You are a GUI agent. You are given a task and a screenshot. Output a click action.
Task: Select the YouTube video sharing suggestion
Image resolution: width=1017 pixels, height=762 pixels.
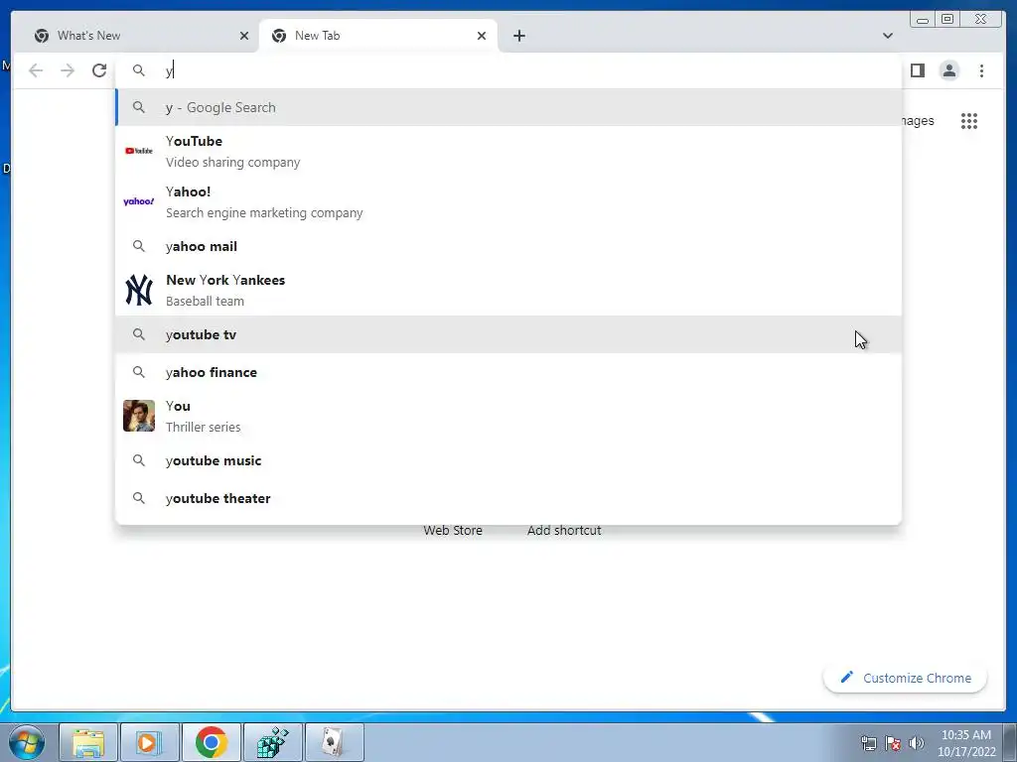(x=508, y=151)
